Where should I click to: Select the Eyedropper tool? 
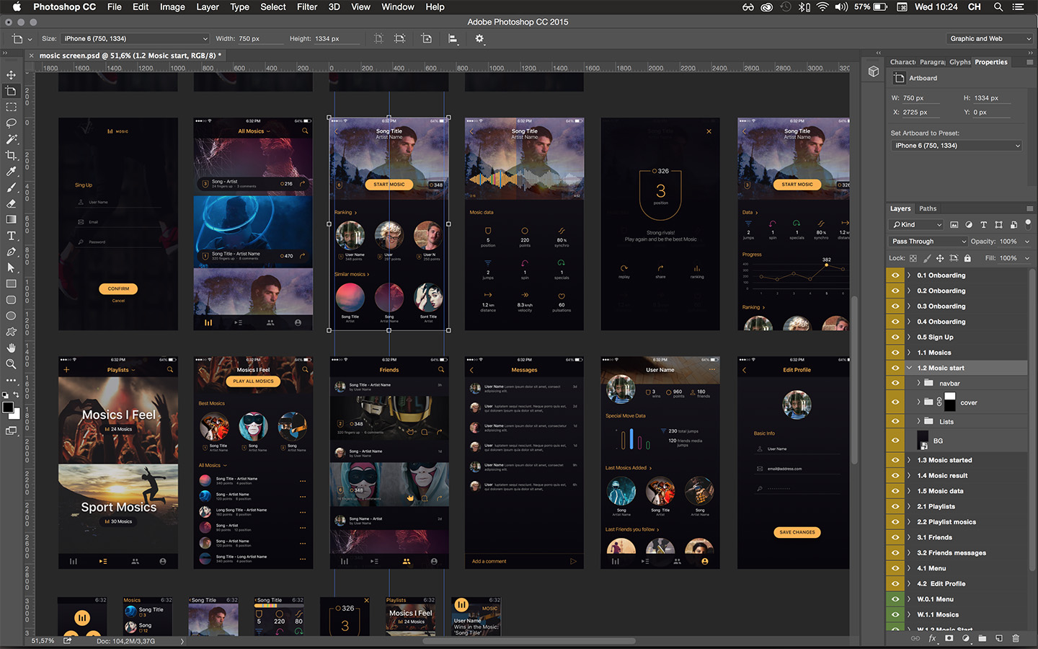click(11, 172)
